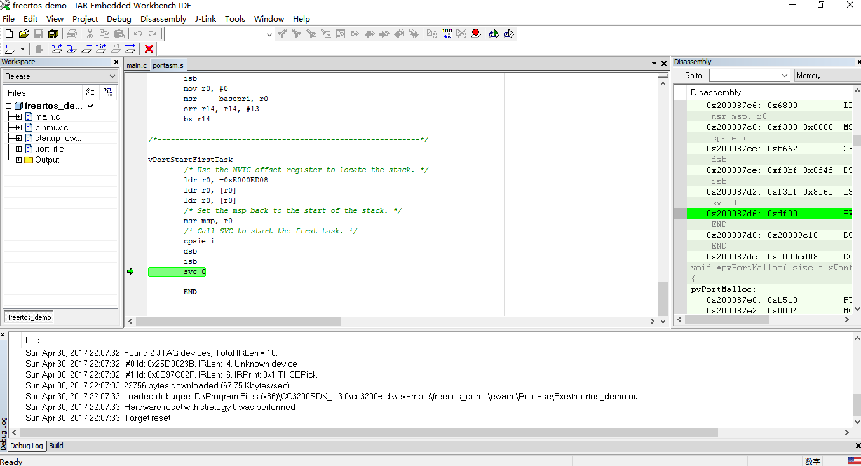Collapse the freertos_demo project node
Image resolution: width=861 pixels, height=466 pixels.
[9, 106]
